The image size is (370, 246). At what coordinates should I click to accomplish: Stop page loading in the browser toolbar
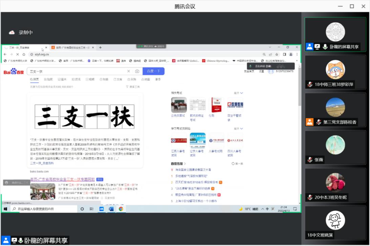17,54
